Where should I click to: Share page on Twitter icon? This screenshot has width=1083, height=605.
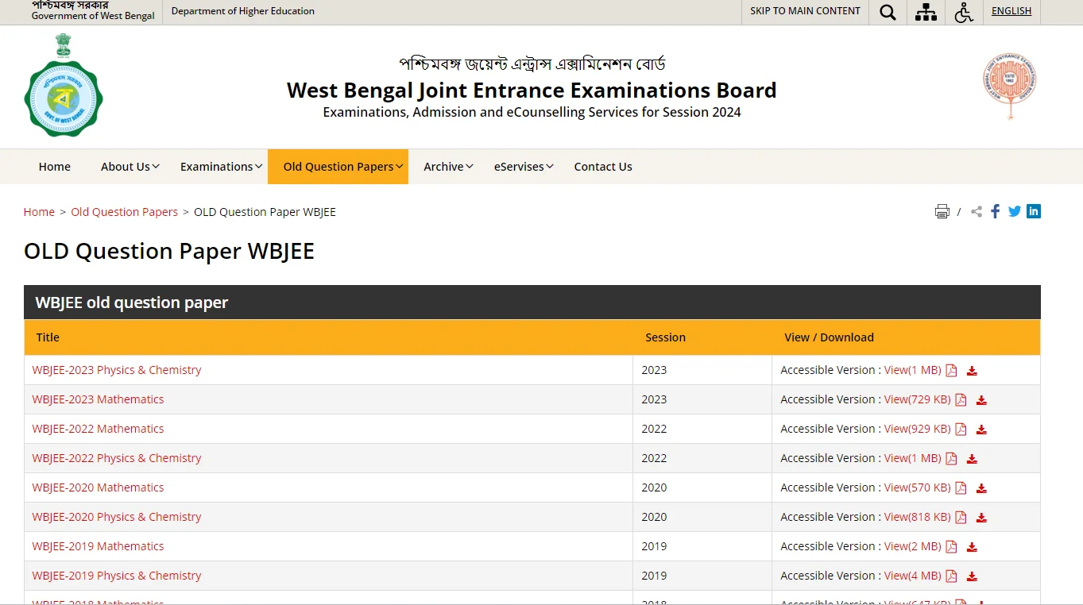click(1014, 211)
